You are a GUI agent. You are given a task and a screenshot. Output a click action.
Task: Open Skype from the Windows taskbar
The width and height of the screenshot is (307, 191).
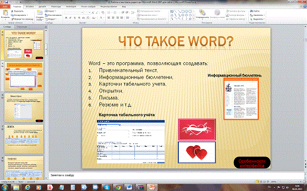click(107, 187)
